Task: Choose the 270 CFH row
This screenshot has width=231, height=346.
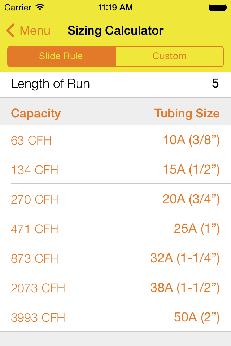Action: pos(115,199)
